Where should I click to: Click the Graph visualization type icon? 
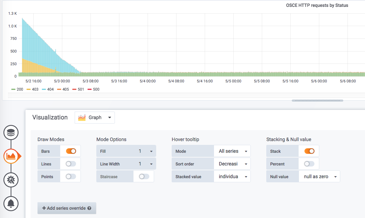click(82, 118)
